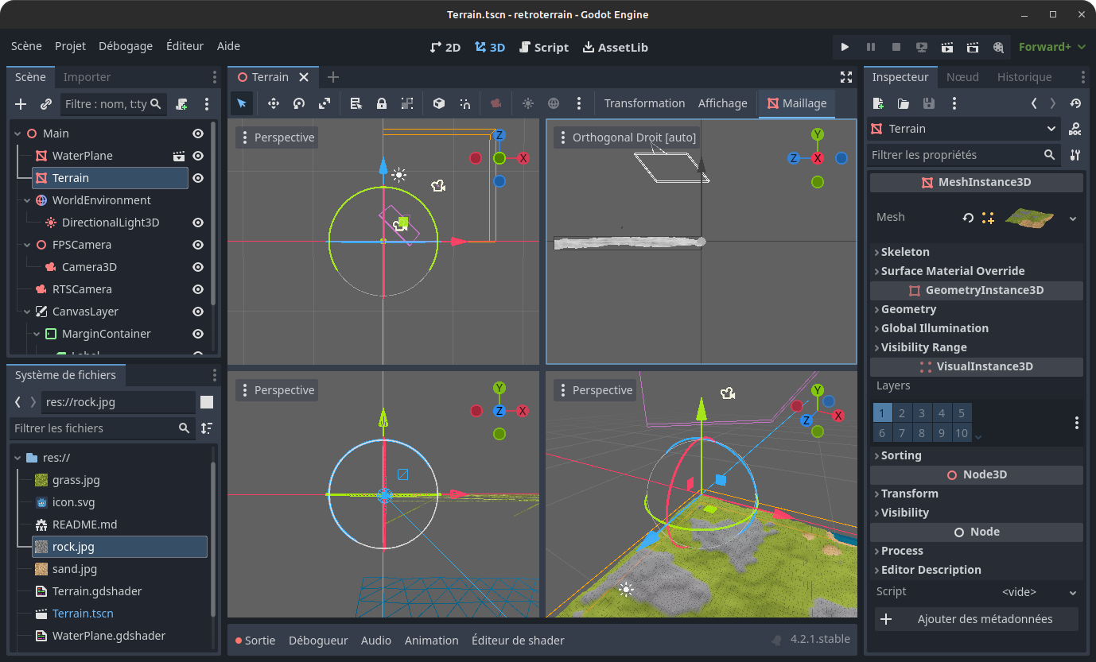Open inspector history clock icon
The image size is (1096, 662).
click(x=1075, y=103)
